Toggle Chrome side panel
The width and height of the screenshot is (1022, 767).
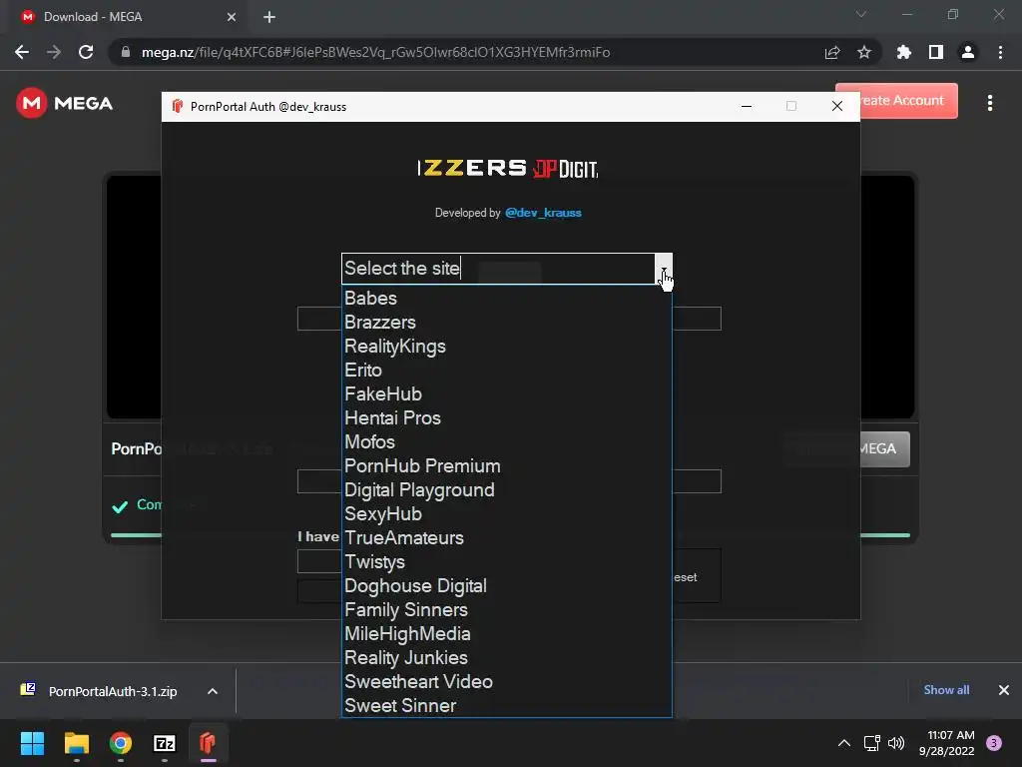pyautogui.click(x=936, y=52)
